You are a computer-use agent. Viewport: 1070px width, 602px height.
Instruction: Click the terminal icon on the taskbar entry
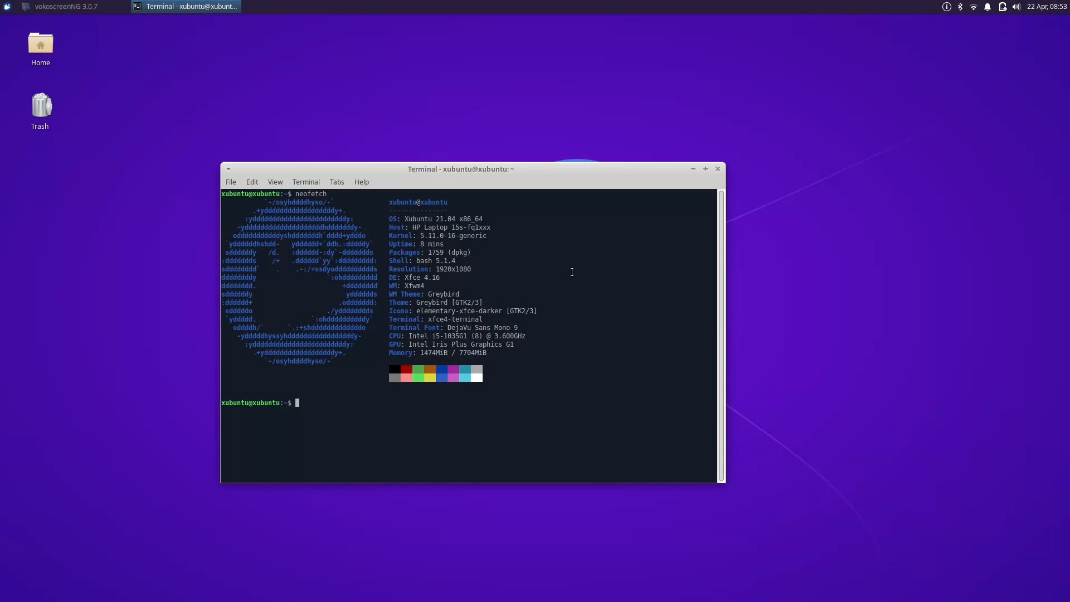(138, 6)
